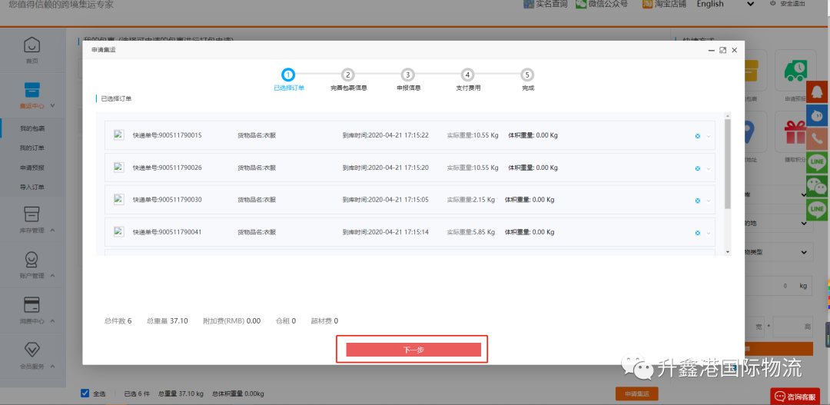Open the second LINE contact icon
The image size is (830, 405).
tap(818, 210)
